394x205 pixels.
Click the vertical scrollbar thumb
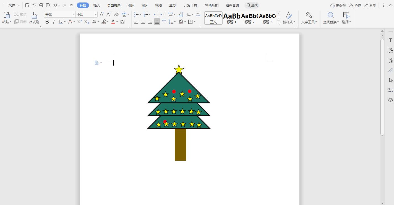tap(382, 87)
